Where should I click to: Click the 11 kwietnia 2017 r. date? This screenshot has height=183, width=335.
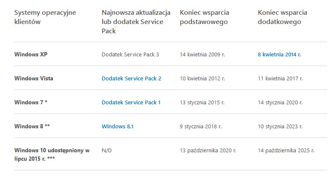[x=280, y=79]
